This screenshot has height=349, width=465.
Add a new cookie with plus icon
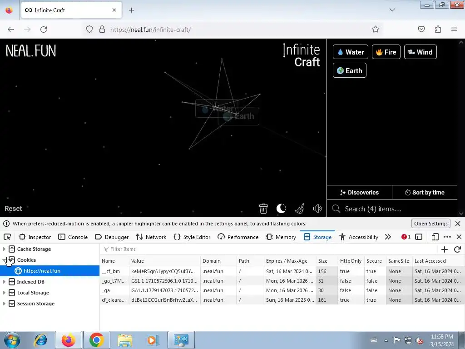click(x=444, y=249)
